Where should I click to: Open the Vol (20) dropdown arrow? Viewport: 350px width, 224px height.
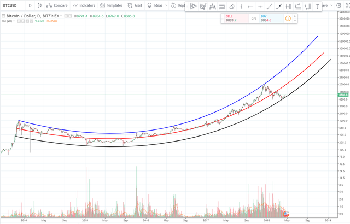click(x=14, y=21)
